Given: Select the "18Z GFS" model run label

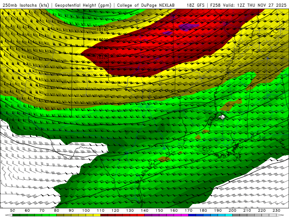Looking at the screenshot, I should pyautogui.click(x=195, y=5).
